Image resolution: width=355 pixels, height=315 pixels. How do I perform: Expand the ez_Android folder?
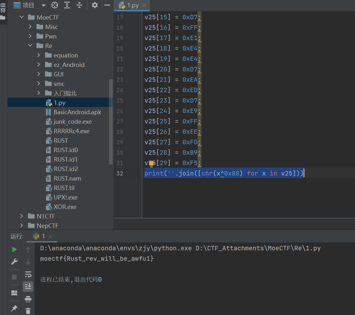(x=39, y=65)
